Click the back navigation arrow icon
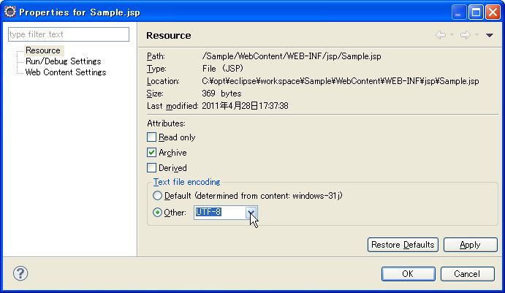Viewport: 505px width, 293px height. 440,35
